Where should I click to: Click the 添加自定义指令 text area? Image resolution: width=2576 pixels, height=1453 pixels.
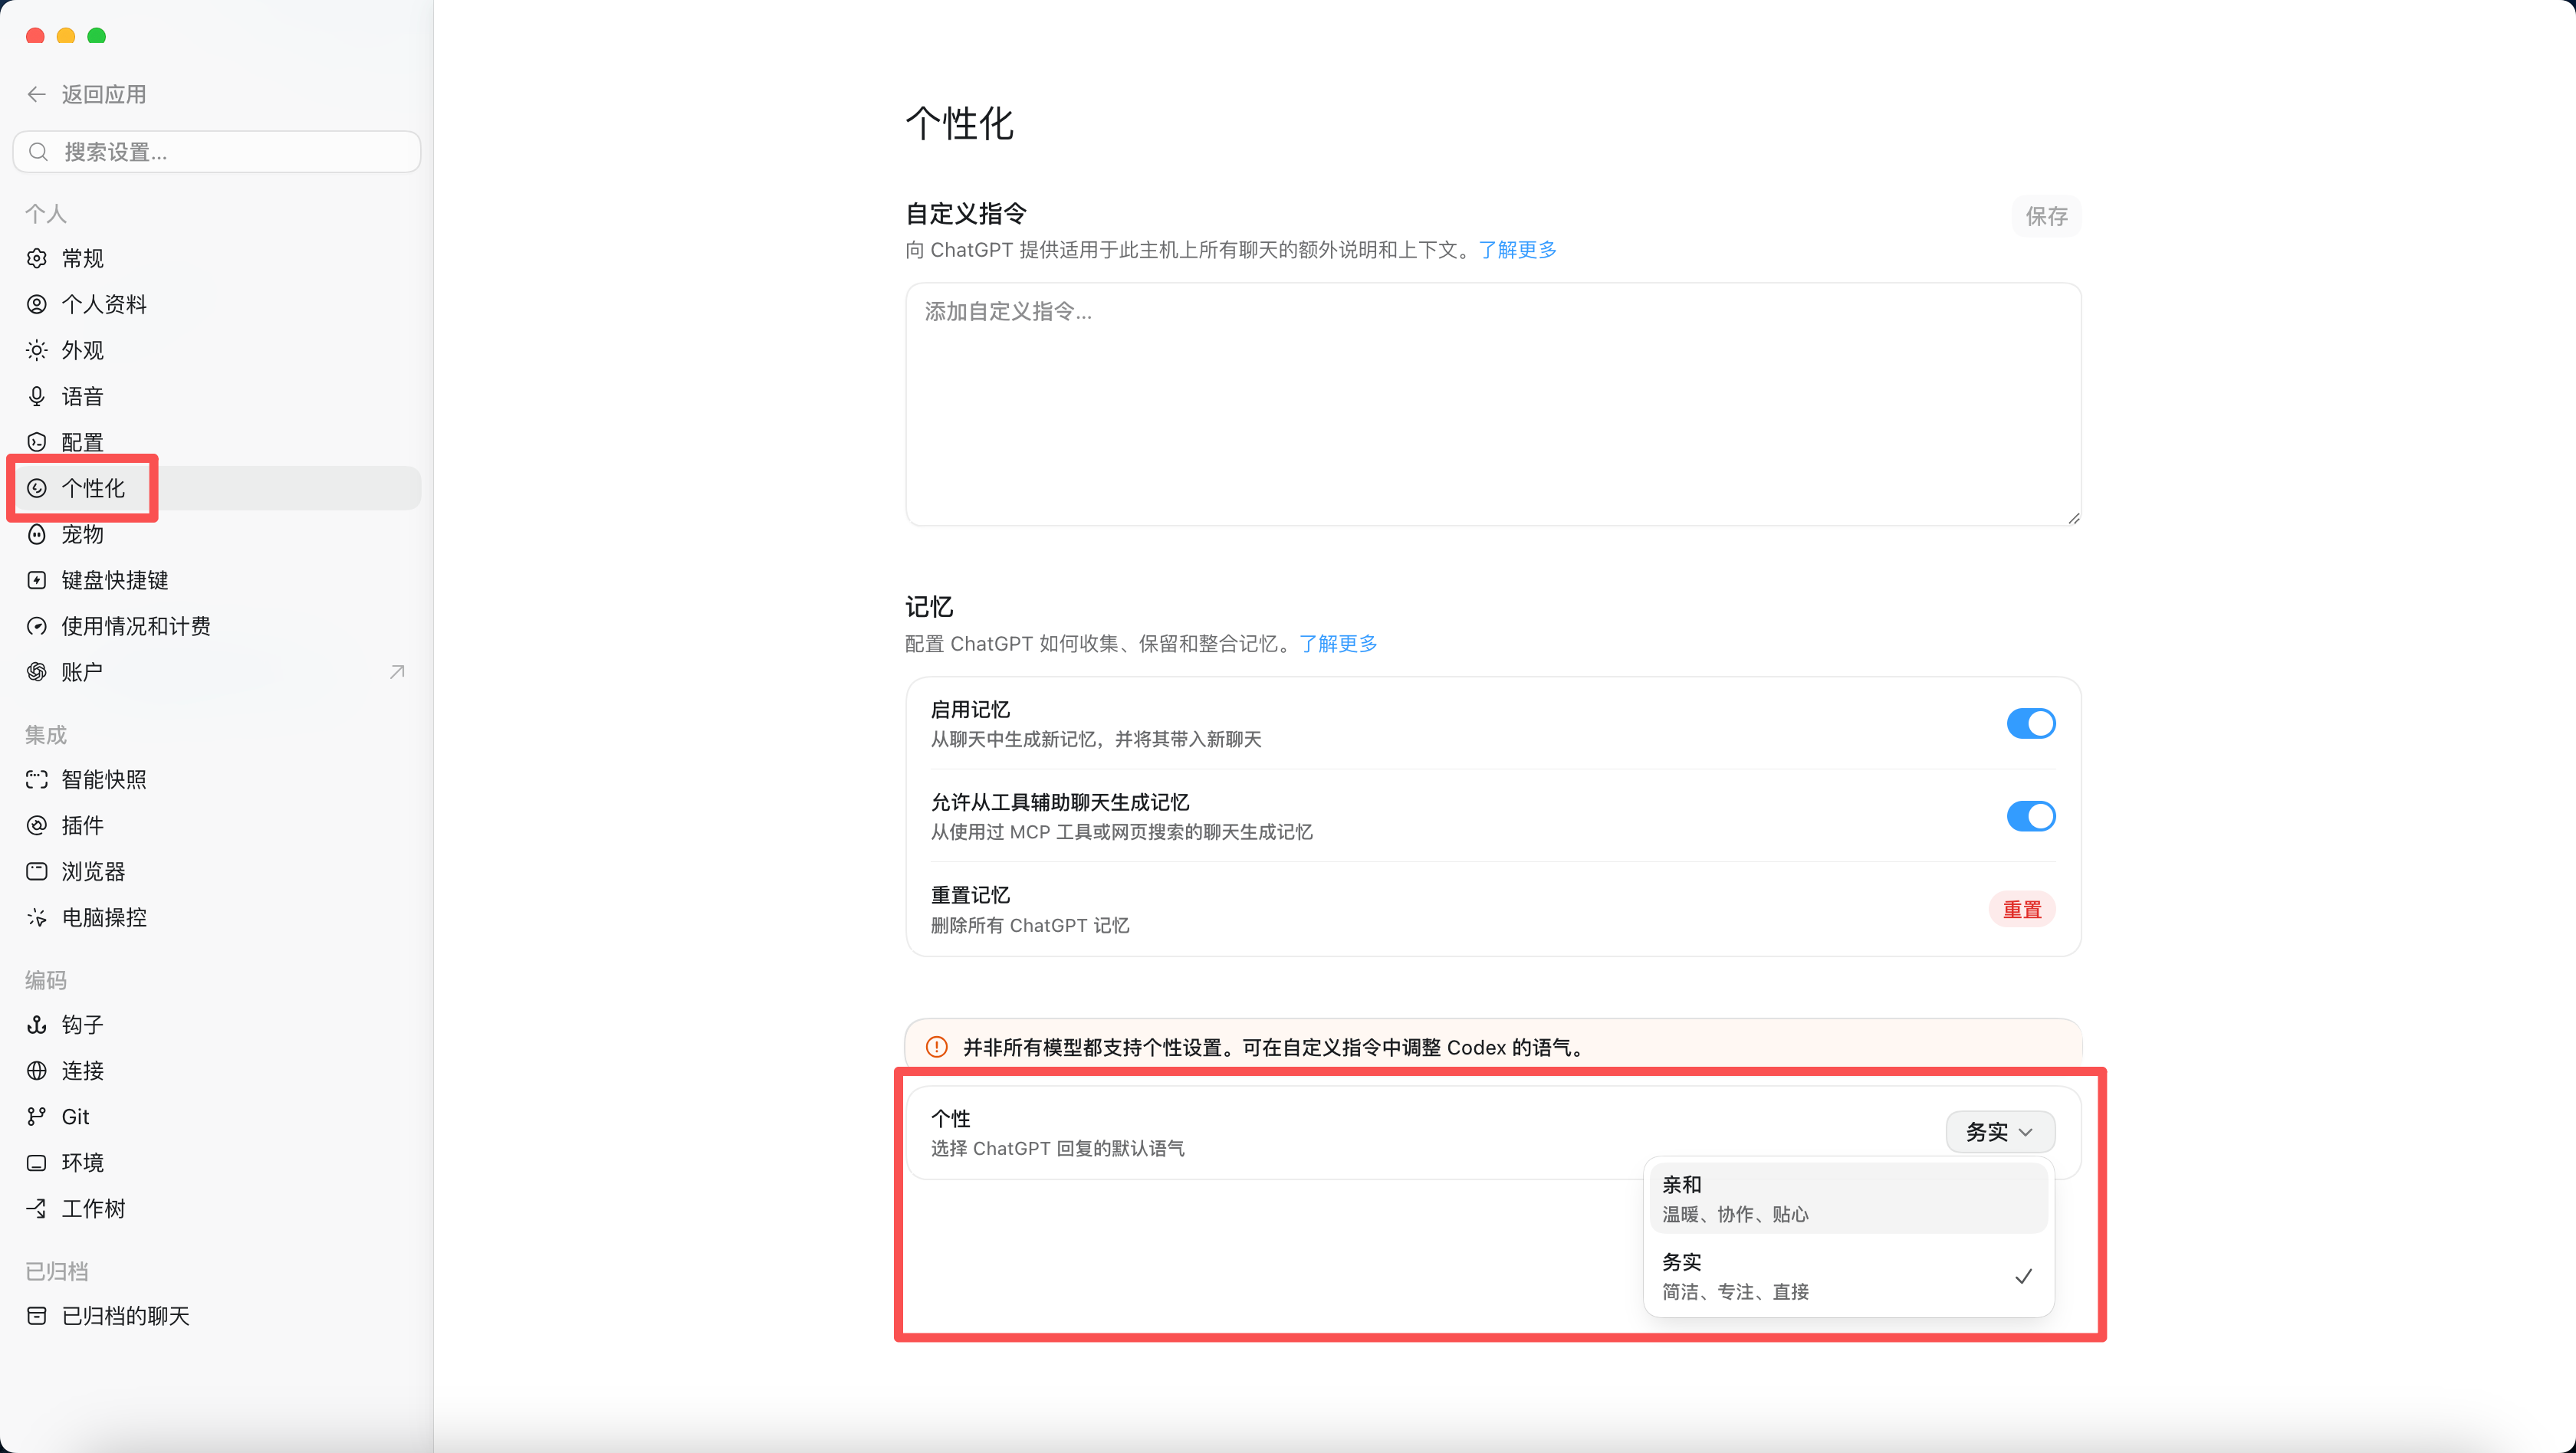1493,404
